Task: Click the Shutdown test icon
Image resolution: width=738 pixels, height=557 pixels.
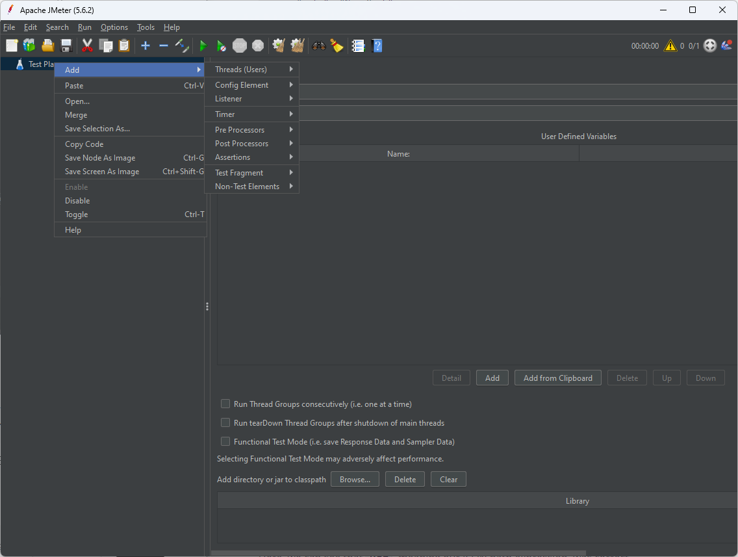Action: click(258, 45)
